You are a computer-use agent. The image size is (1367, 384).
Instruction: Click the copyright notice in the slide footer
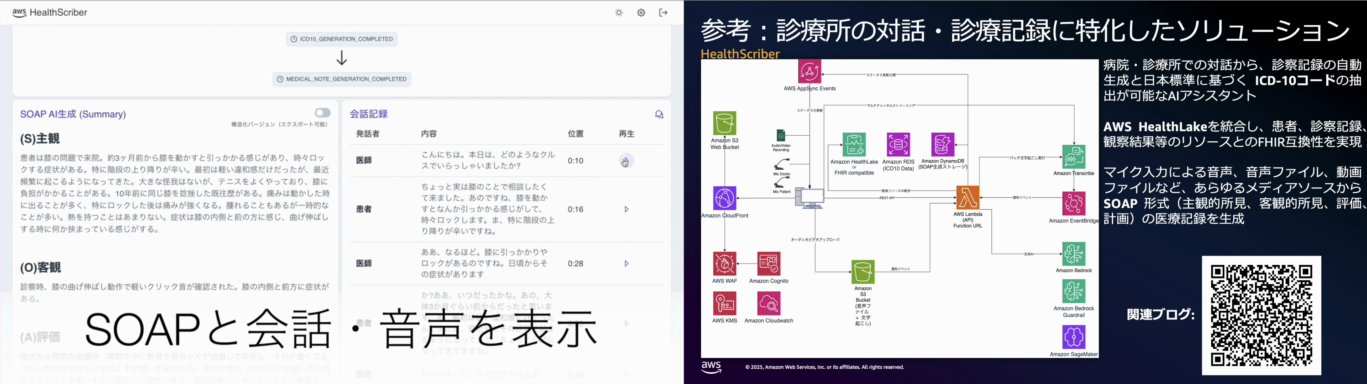pyautogui.click(x=825, y=367)
